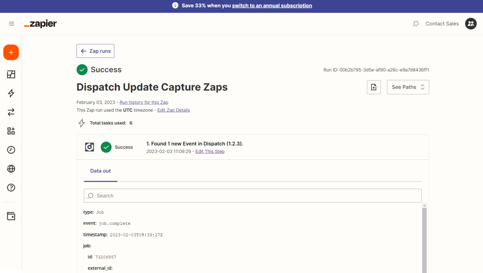Go back to Zap runs
Viewport: 483px width, 273px height.
point(95,51)
